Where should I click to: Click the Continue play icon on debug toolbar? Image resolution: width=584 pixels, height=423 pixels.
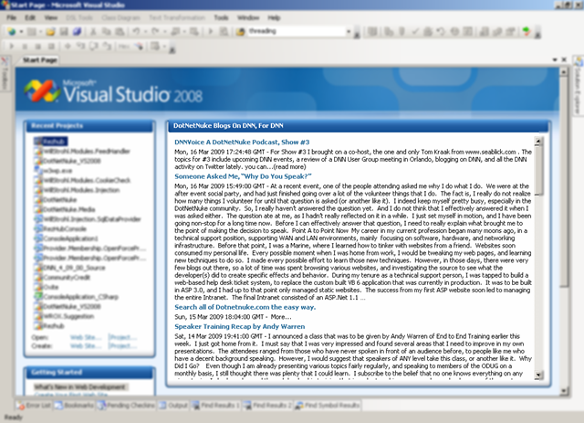pos(12,47)
